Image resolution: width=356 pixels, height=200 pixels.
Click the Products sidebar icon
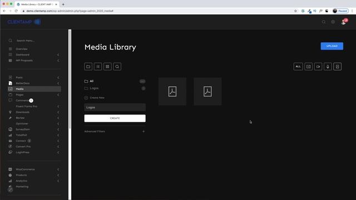point(10,175)
